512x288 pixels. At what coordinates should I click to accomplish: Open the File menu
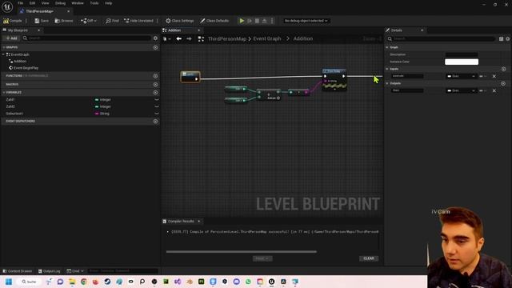[20, 3]
